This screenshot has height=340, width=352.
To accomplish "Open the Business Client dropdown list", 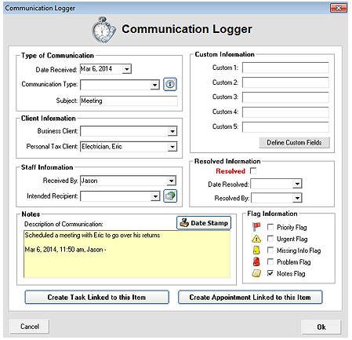I will 172,131.
